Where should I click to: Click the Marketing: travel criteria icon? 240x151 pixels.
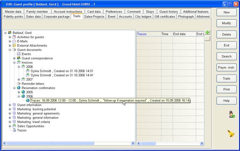tap(14, 122)
